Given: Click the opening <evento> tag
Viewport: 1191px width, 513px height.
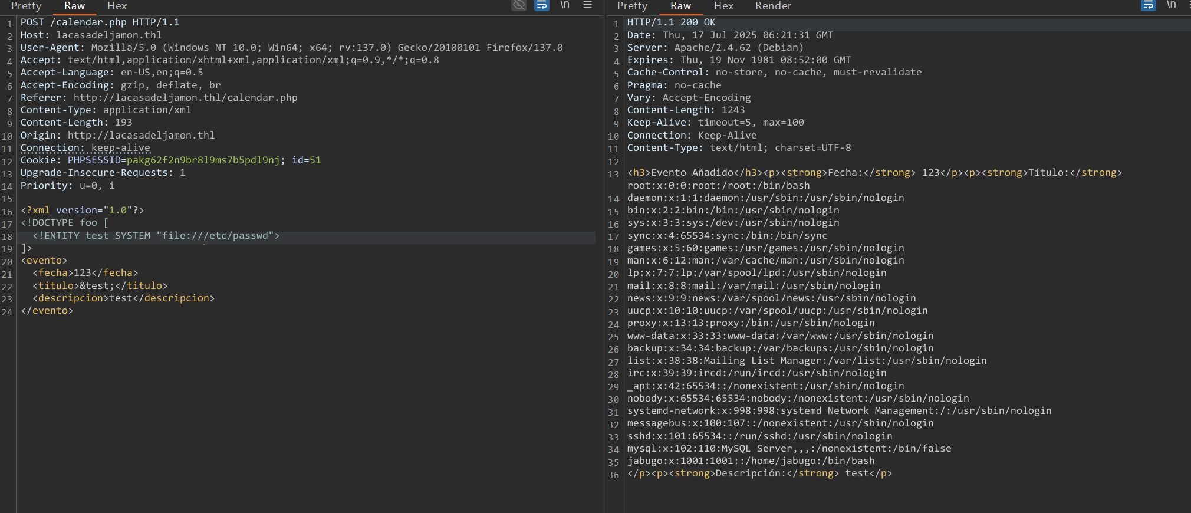Looking at the screenshot, I should [x=44, y=261].
